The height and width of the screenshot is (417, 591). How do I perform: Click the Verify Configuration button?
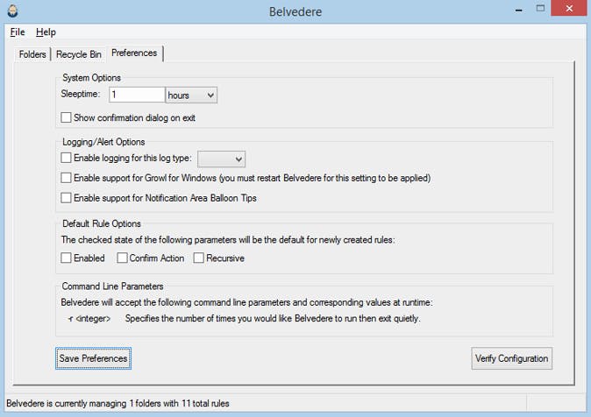(511, 358)
